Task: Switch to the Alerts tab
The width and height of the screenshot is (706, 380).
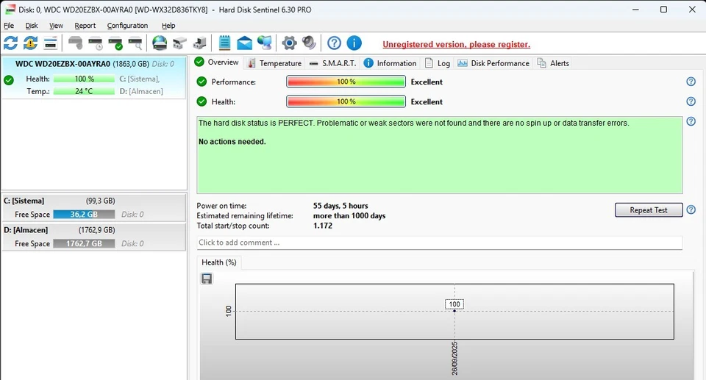Action: pos(553,63)
